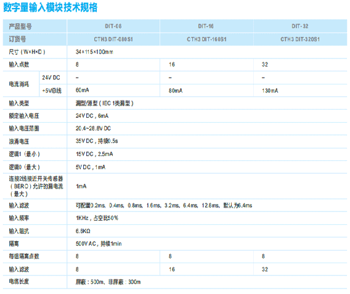Click the input filter configurable values text
The width and height of the screenshot is (350, 294).
164,206
